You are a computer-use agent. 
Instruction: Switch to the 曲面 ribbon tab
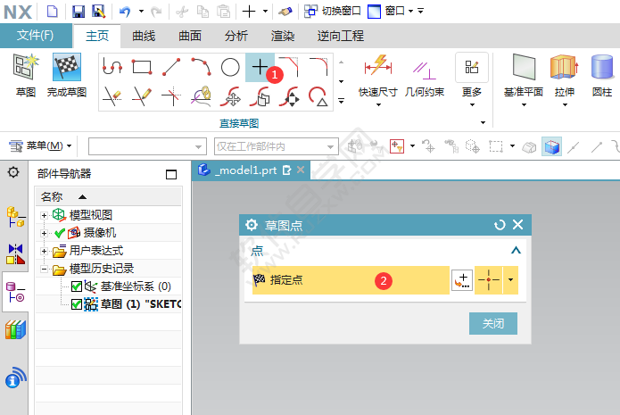190,36
